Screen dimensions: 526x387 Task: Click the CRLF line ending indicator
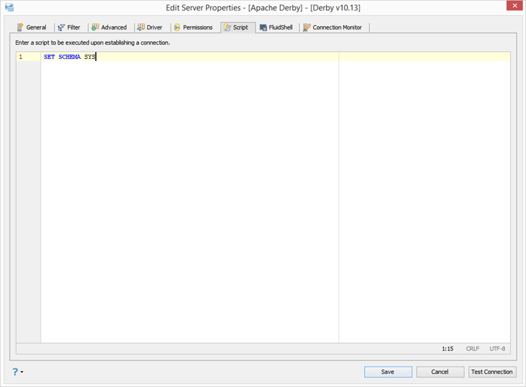(473, 349)
